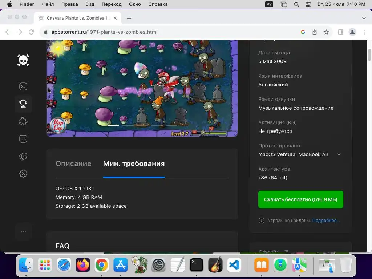Click the 'Memory: 4 GB RAM' text
Viewport: 372px width, 279px height.
[x=79, y=197]
